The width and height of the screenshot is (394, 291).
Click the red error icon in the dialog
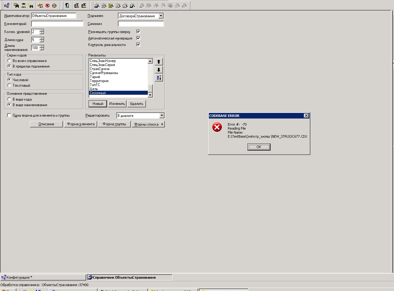pos(217,127)
